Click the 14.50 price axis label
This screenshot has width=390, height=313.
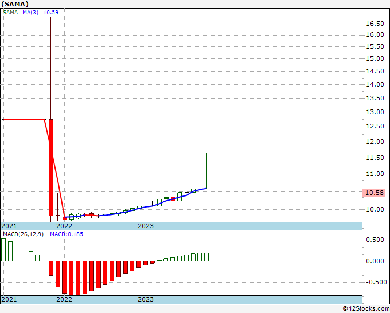click(375, 71)
